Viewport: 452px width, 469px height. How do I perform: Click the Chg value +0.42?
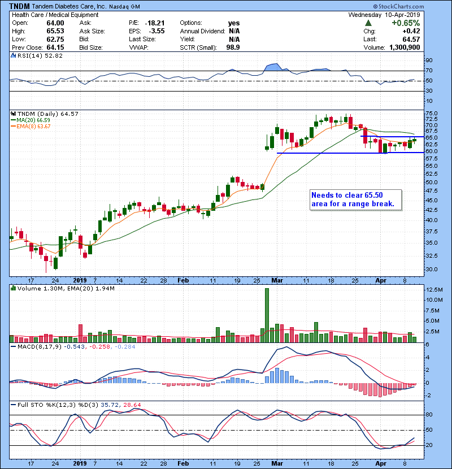pos(411,31)
